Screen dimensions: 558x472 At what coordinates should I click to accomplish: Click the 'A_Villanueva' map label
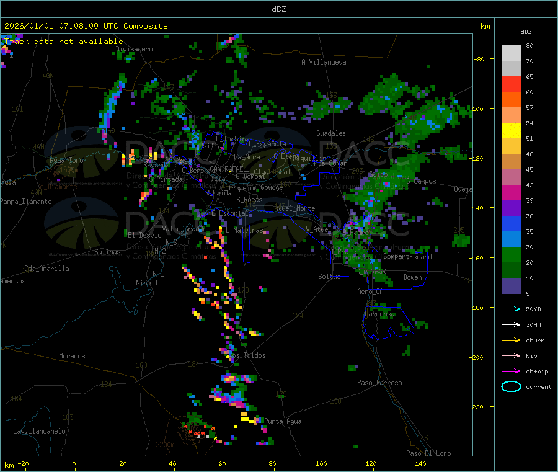[324, 62]
